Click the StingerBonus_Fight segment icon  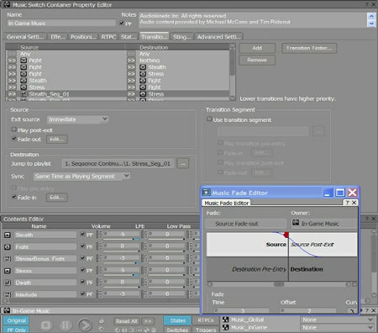coord(8,259)
